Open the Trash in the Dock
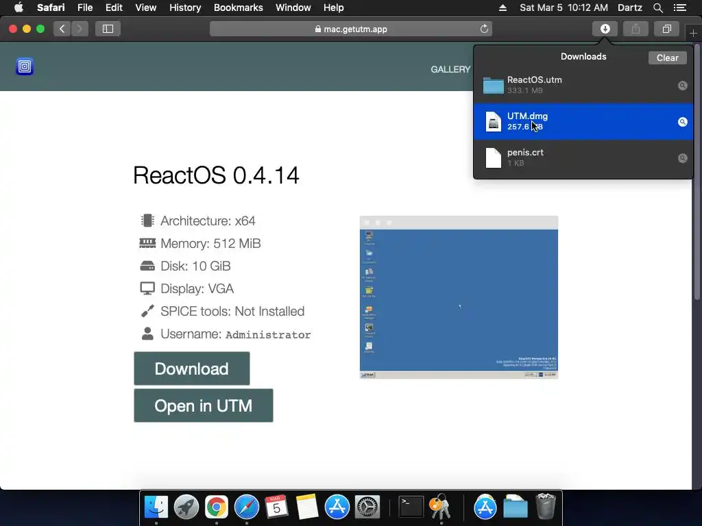This screenshot has width=702, height=526. 545,506
